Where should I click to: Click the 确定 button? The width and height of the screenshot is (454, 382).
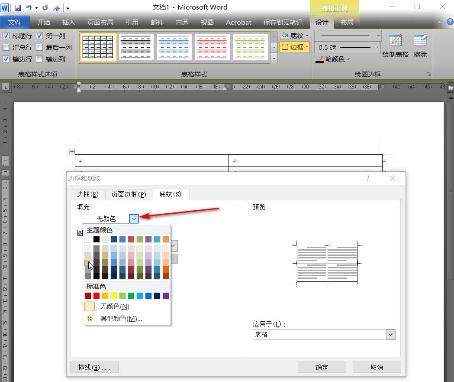pos(322,367)
